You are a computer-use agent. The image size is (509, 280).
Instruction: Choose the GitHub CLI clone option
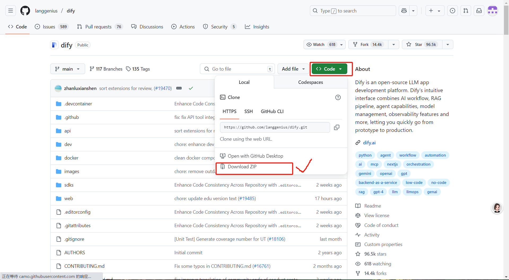[272, 111]
